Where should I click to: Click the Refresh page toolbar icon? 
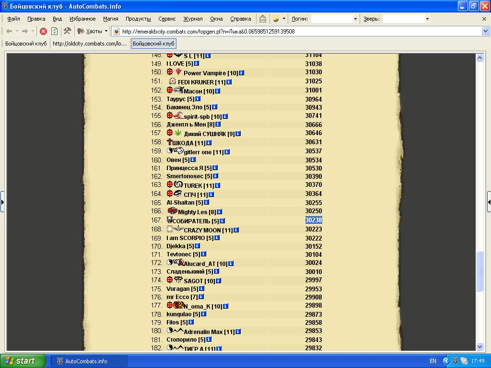pyautogui.click(x=55, y=31)
